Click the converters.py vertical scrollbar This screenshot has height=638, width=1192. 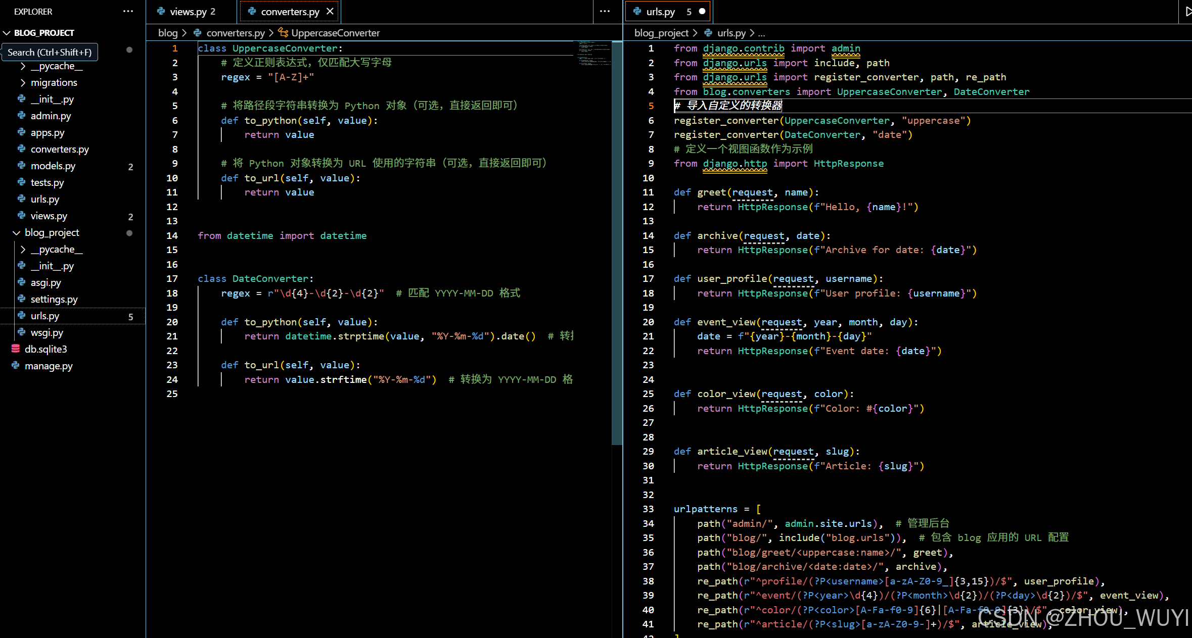617,242
